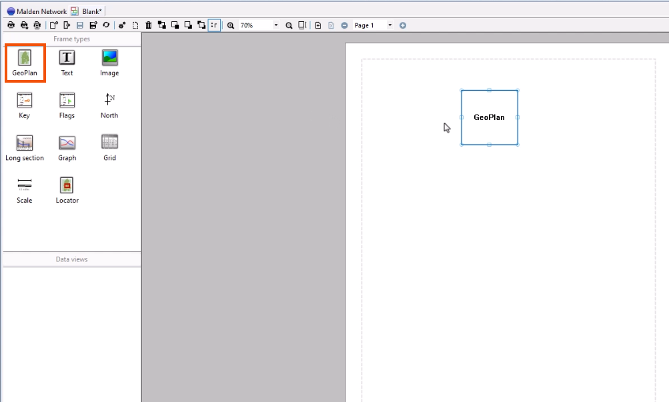The height and width of the screenshot is (402, 669).
Task: Select the Scale bar frame type
Action: pos(25,189)
